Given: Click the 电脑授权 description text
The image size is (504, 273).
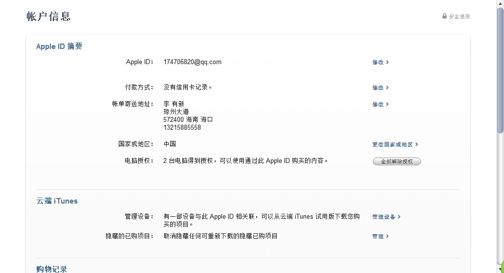Looking at the screenshot, I should pos(245,160).
